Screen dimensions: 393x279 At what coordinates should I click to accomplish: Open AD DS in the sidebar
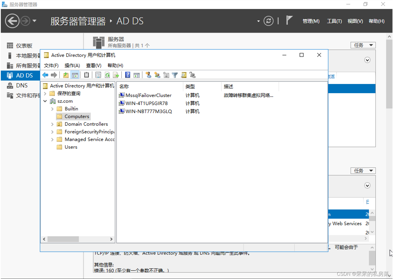(x=20, y=76)
